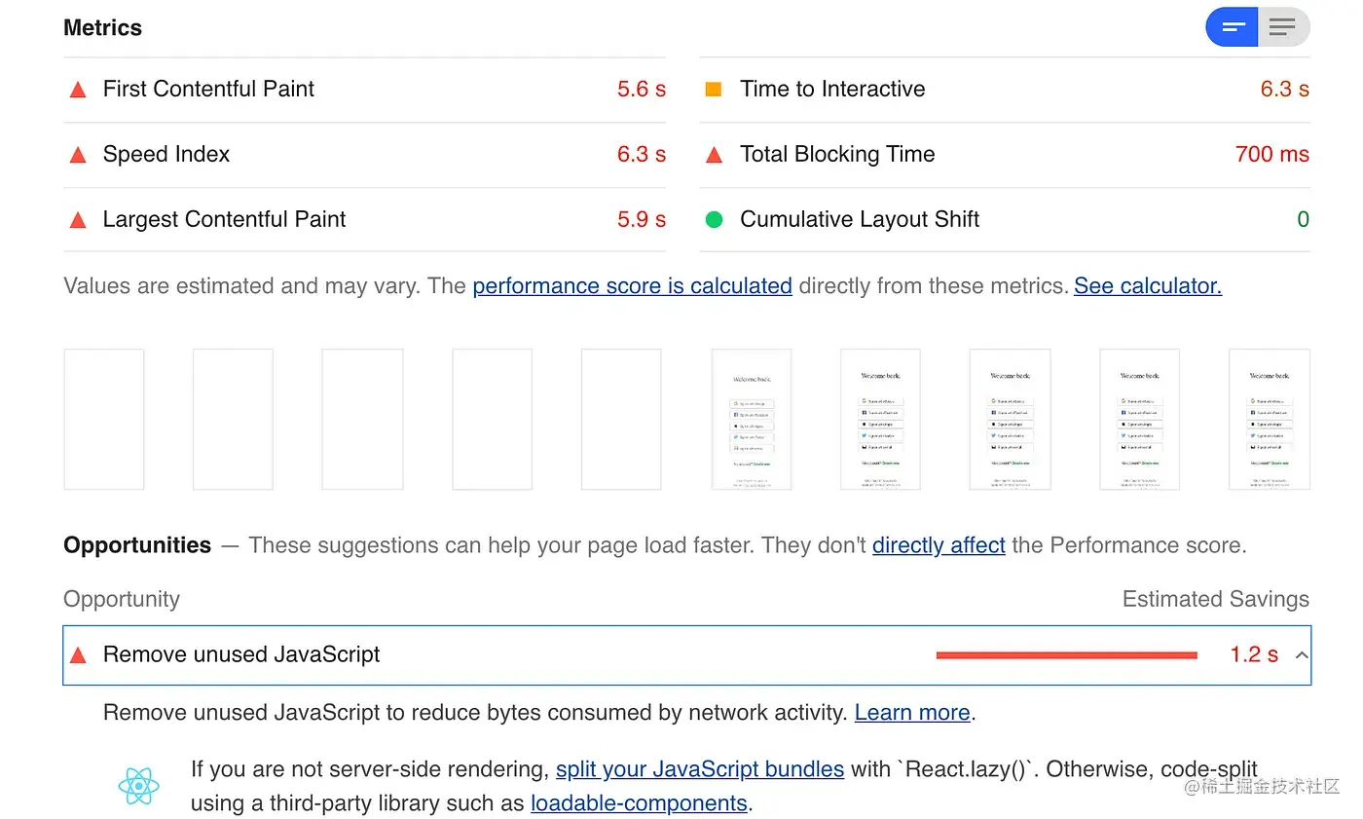The width and height of the screenshot is (1363, 819).
Task: Open 'Learn more' about unused JavaScript
Action: point(911,713)
